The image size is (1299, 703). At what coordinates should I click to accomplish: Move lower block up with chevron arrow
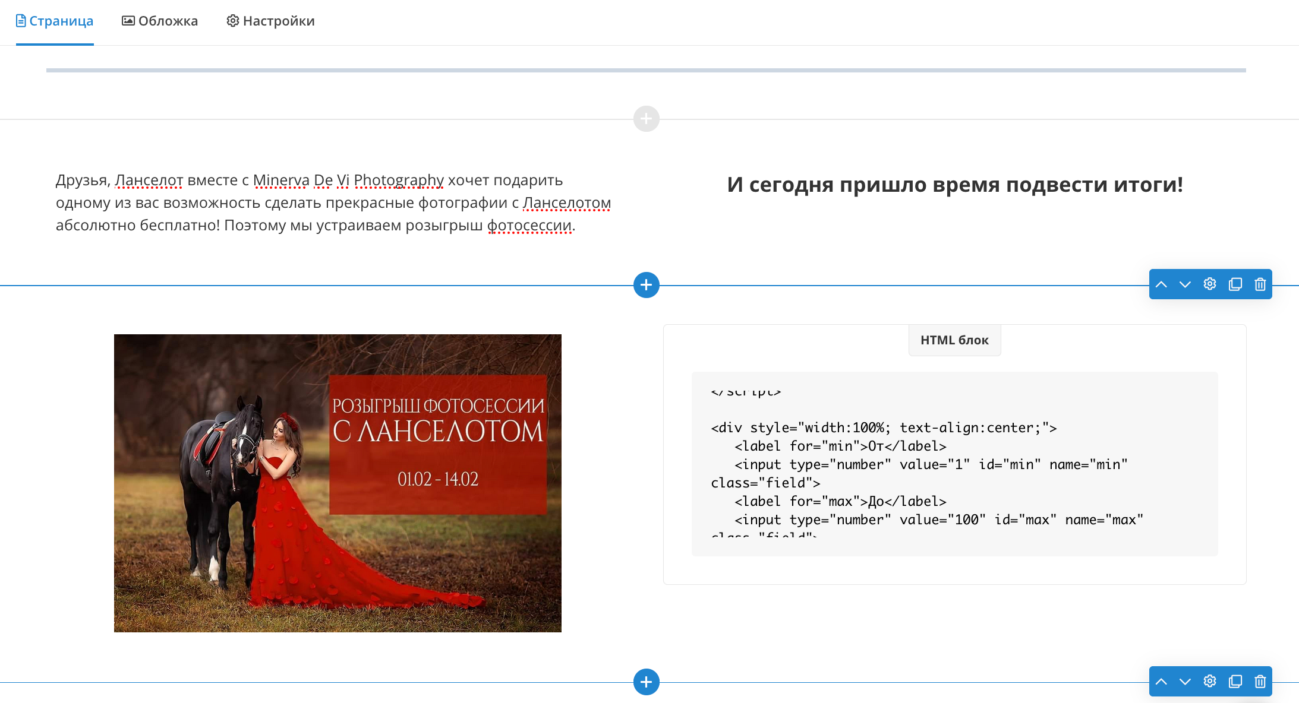(x=1161, y=682)
